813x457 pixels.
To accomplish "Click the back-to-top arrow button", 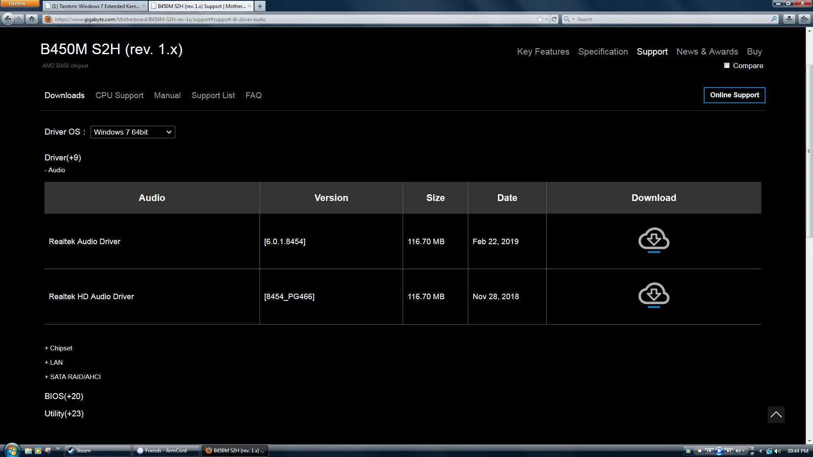I will click(x=776, y=415).
